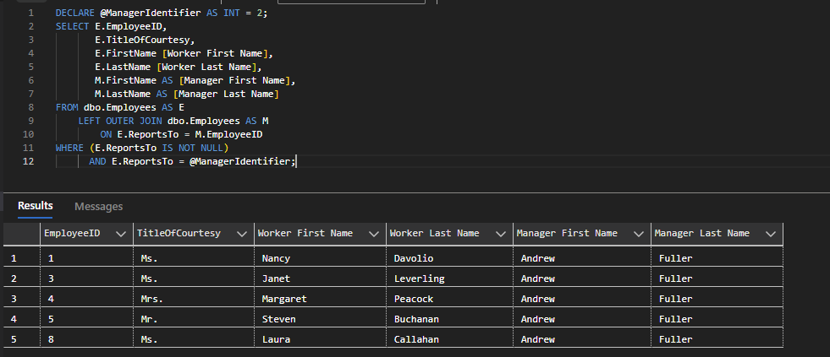Open Worker First Name column chevron

point(374,234)
